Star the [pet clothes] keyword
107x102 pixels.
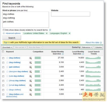click(x=7, y=67)
